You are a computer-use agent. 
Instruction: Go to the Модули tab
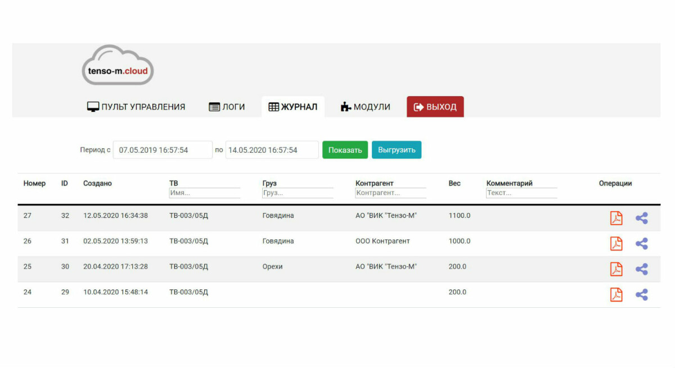pyautogui.click(x=366, y=107)
